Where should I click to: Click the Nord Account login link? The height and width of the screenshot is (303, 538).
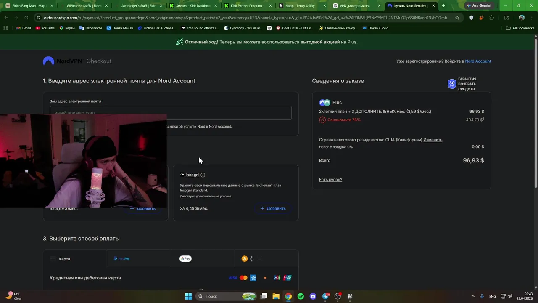click(478, 61)
